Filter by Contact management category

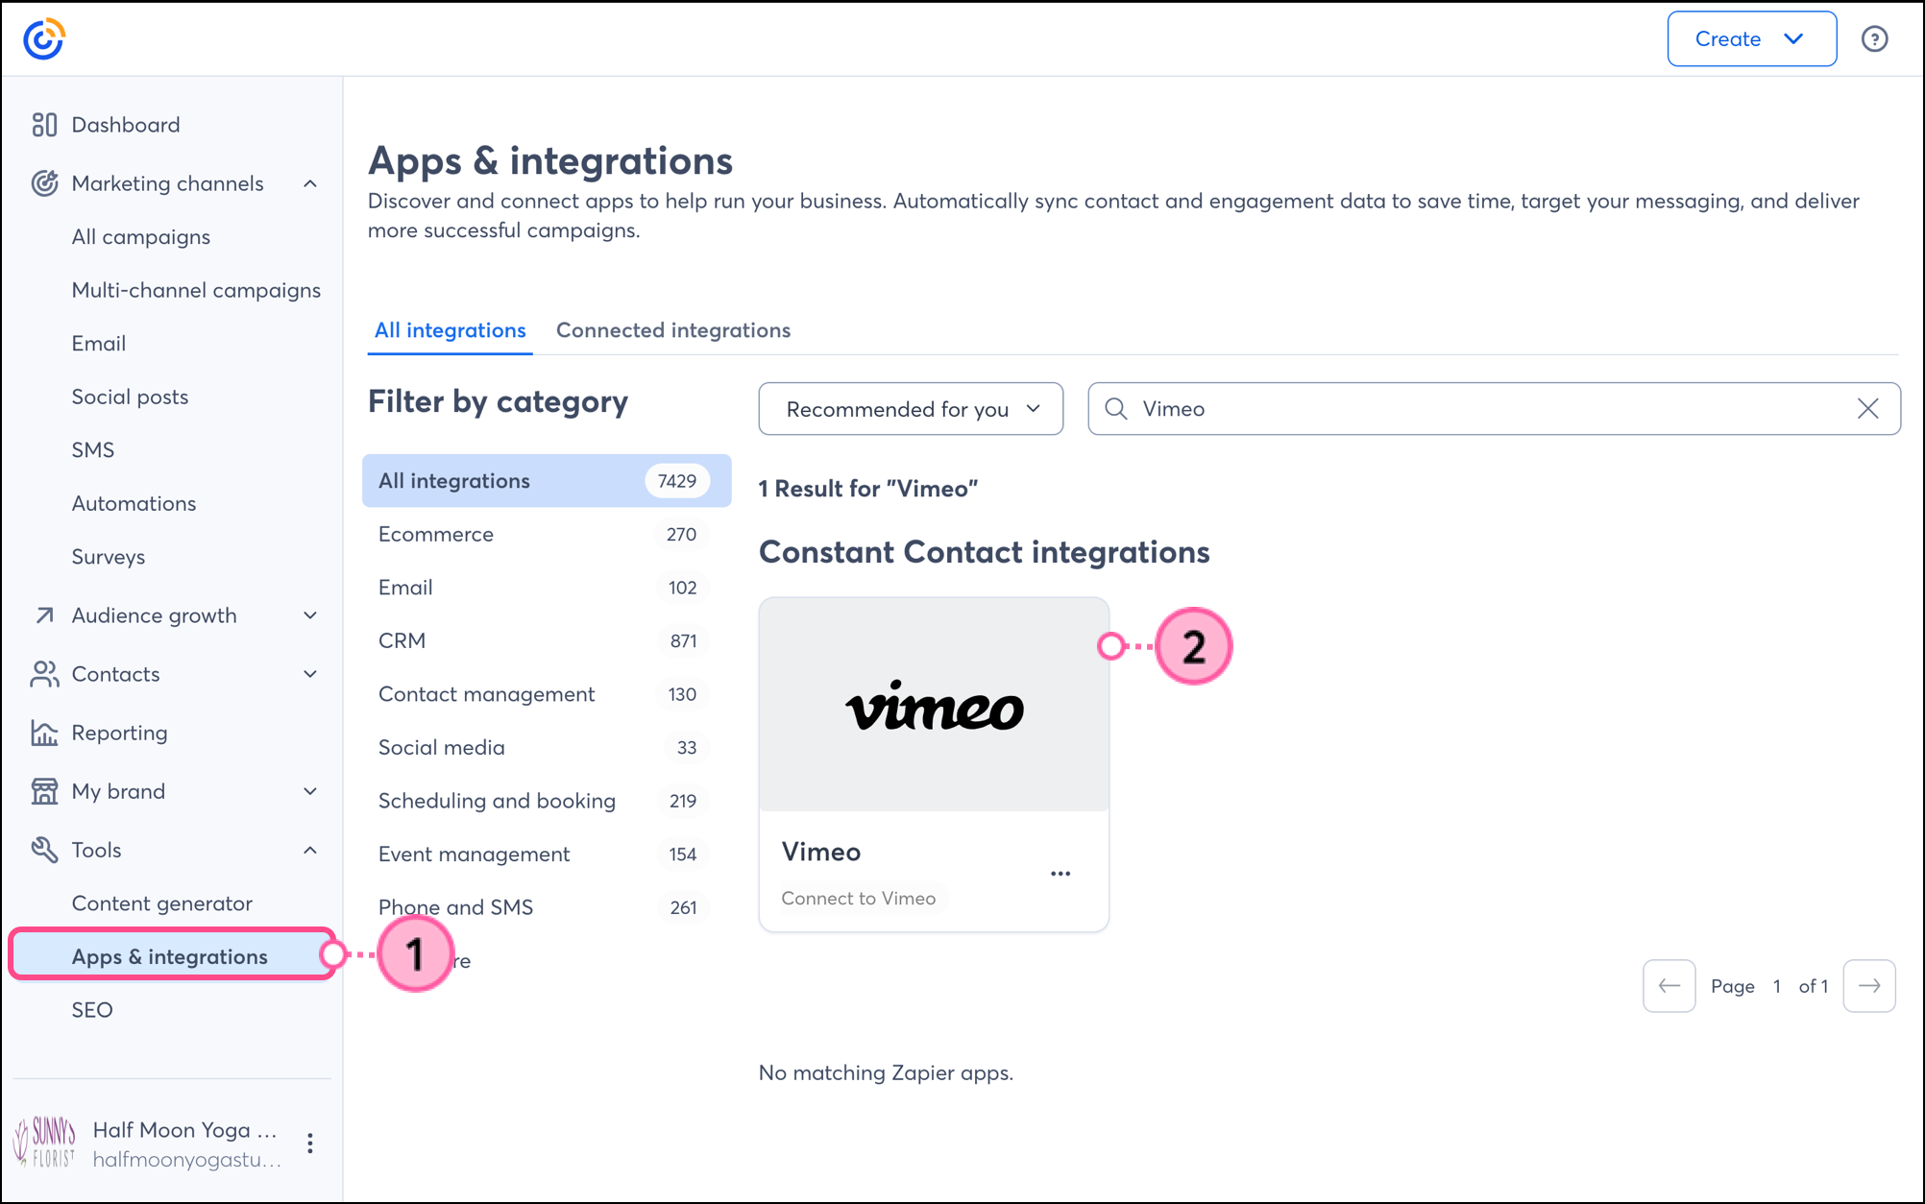pyautogui.click(x=547, y=694)
